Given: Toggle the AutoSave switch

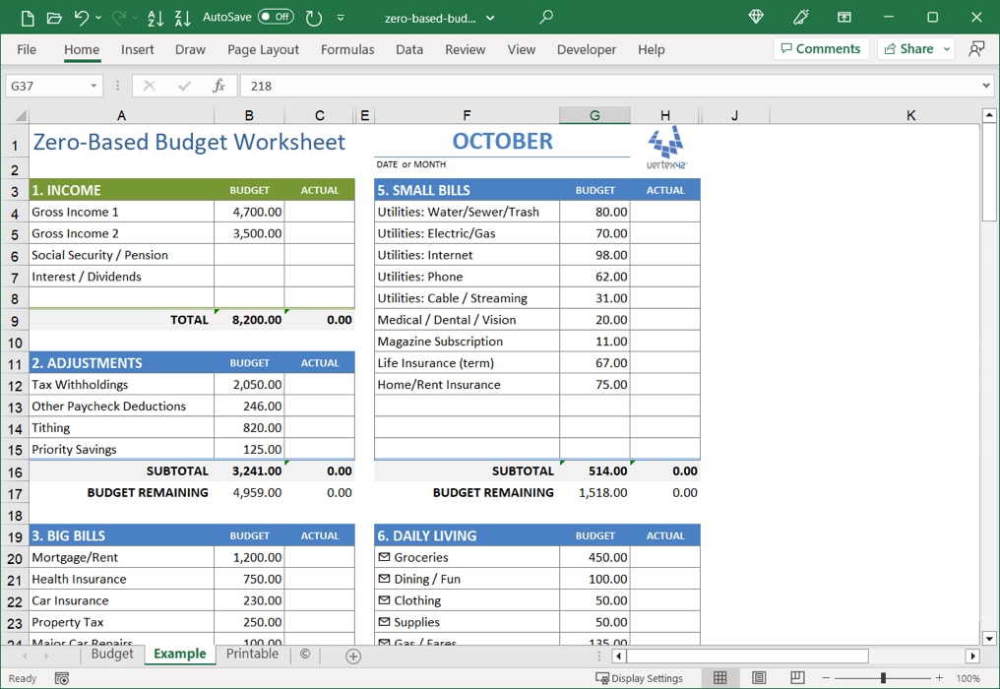Looking at the screenshot, I should pos(276,18).
